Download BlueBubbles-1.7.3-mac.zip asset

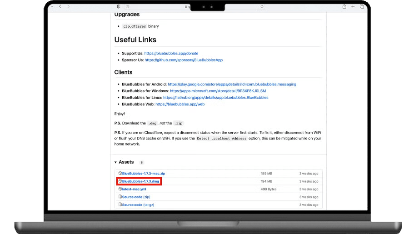144,174
